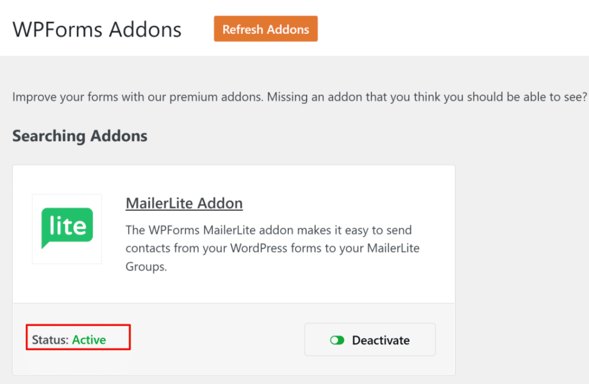The width and height of the screenshot is (589, 384).
Task: Click the green Active status text
Action: pyautogui.click(x=89, y=340)
